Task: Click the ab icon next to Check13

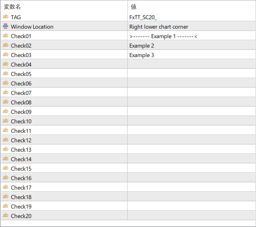Action: coord(5,149)
